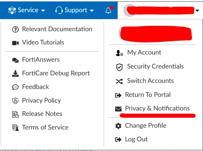
Task: Expand the Support dropdown menu
Action: click(x=75, y=10)
